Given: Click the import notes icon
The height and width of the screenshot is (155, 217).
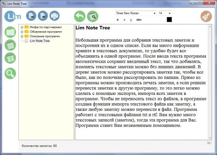Looking at the screenshot, I should (x=31, y=16).
